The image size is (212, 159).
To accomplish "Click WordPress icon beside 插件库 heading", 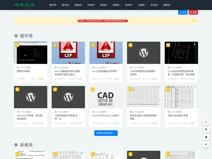I will click(16, 36).
